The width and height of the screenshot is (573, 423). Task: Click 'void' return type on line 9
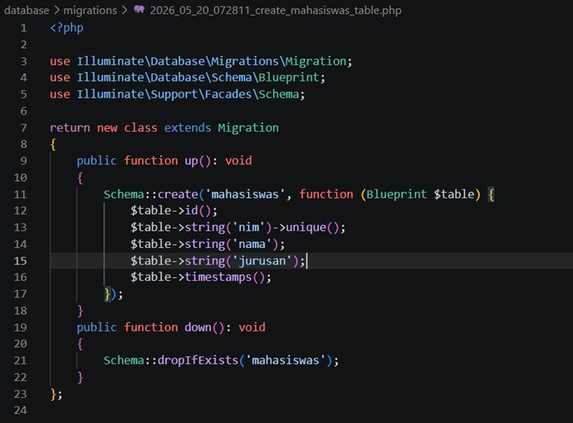tap(238, 161)
